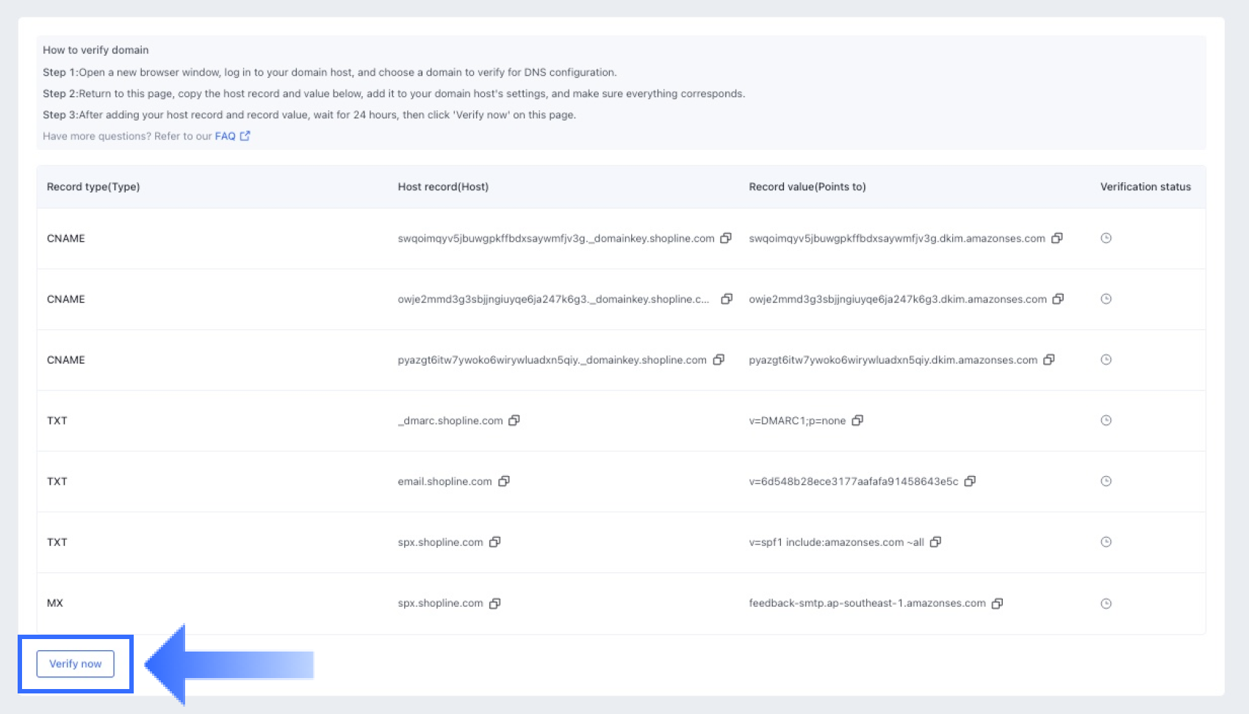Copy the v=DMARC1;p=none record value
Viewport: 1249px width, 714px height.
click(x=857, y=420)
